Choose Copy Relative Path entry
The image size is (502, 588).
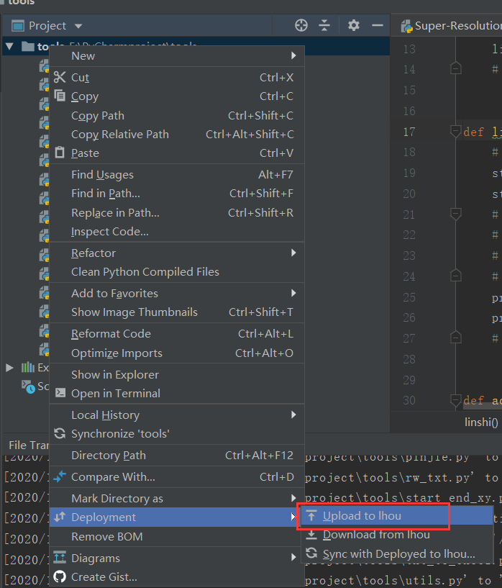coord(177,135)
